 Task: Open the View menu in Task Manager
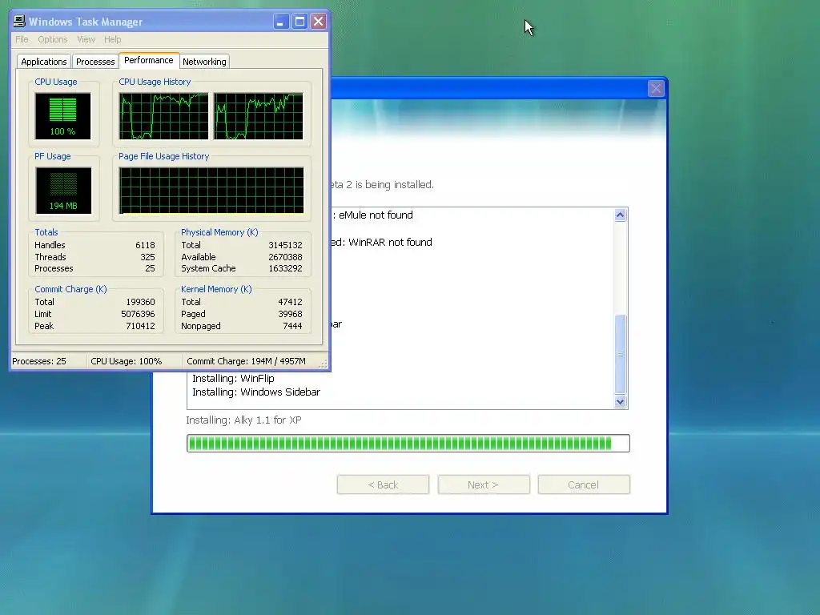86,39
